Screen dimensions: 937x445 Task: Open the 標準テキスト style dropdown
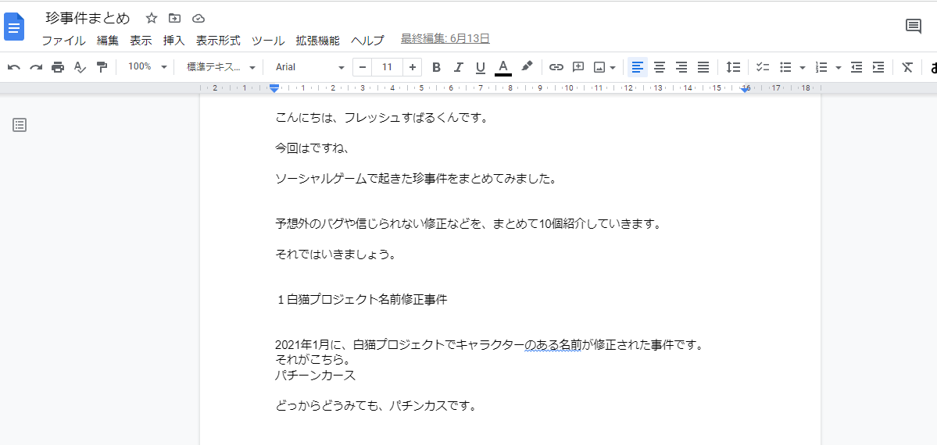click(220, 67)
